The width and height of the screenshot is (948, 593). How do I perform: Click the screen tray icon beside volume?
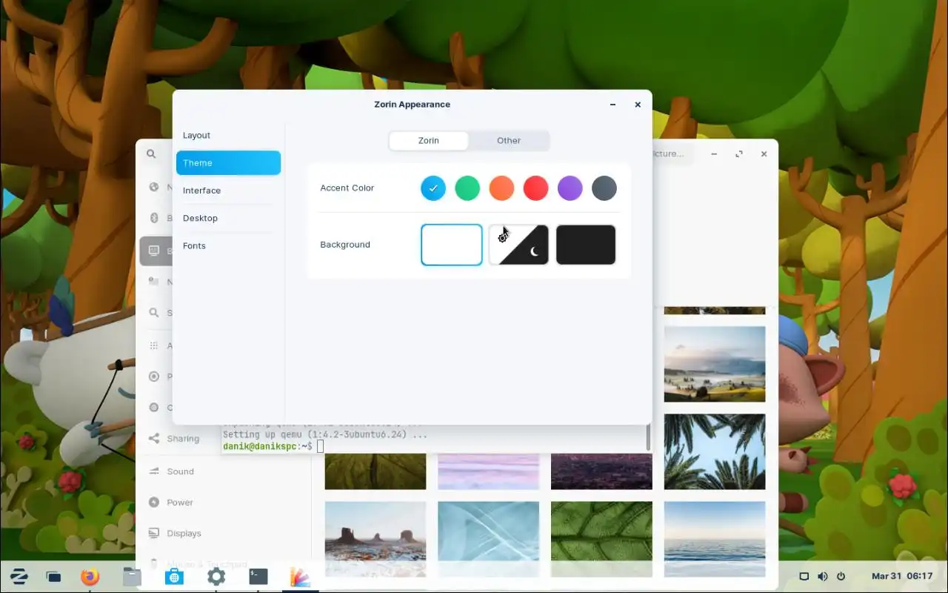pyautogui.click(x=804, y=576)
